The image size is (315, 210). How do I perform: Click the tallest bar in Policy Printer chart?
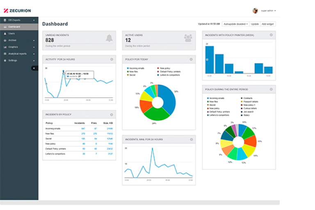click(x=210, y=60)
